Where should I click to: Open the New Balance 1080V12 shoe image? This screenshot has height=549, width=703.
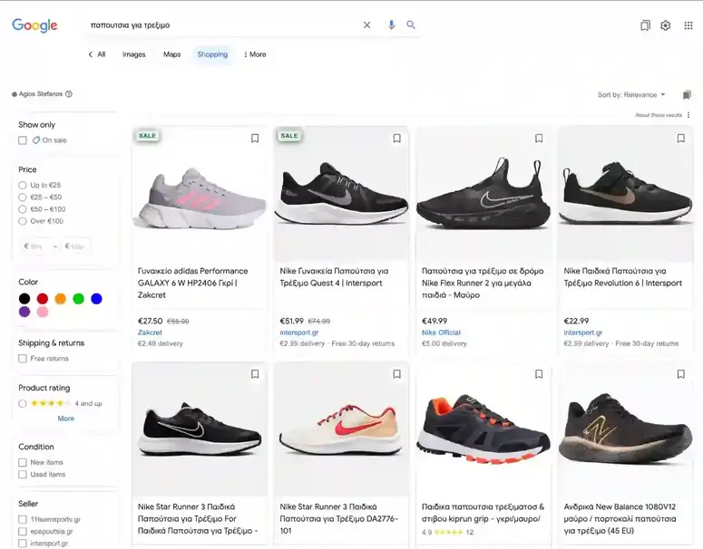pyautogui.click(x=625, y=430)
